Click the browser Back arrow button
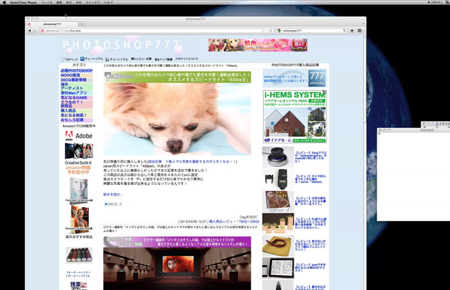 pyautogui.click(x=30, y=30)
